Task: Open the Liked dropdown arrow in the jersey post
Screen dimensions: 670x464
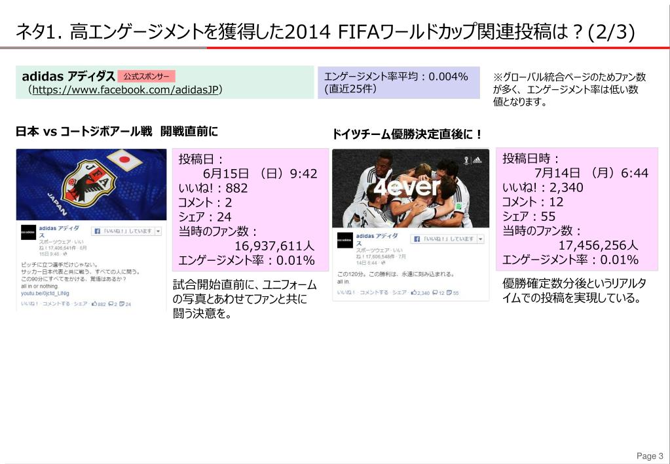Action: point(158,231)
